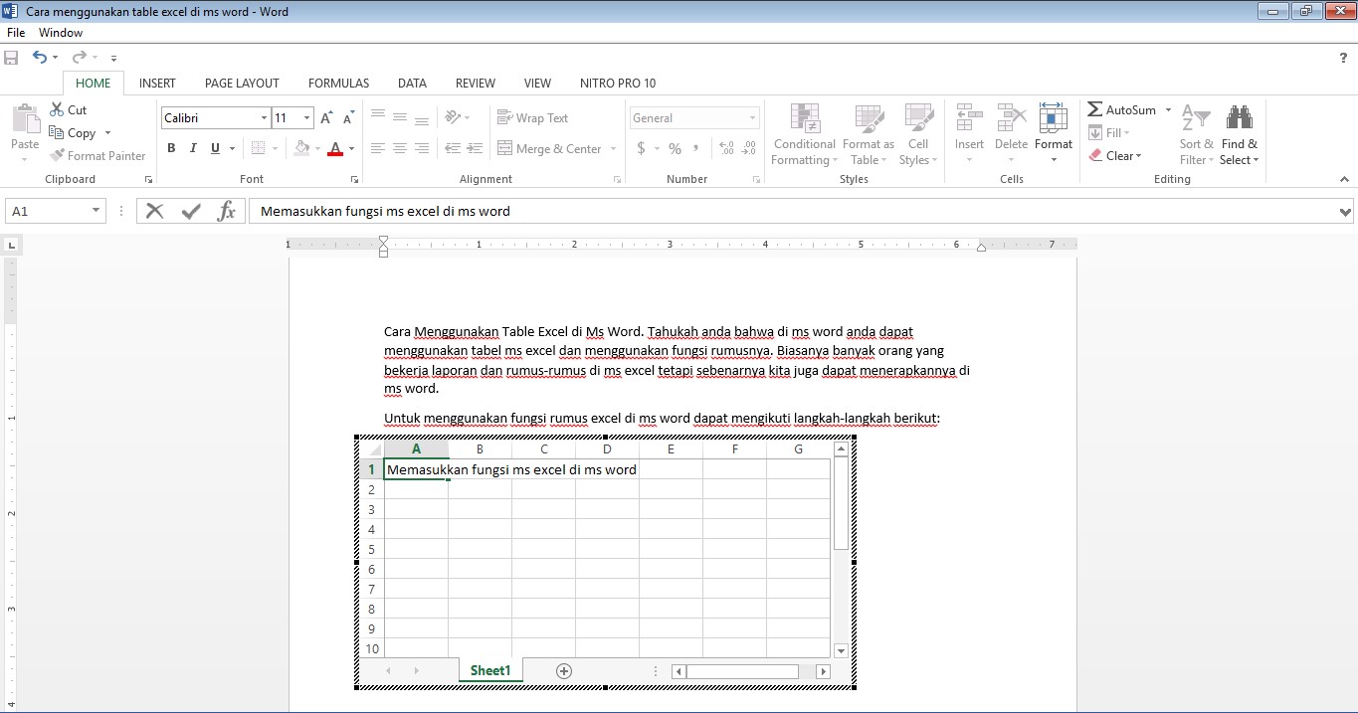Open Conditional Formatting menu
The width and height of the screenshot is (1358, 713).
click(804, 134)
